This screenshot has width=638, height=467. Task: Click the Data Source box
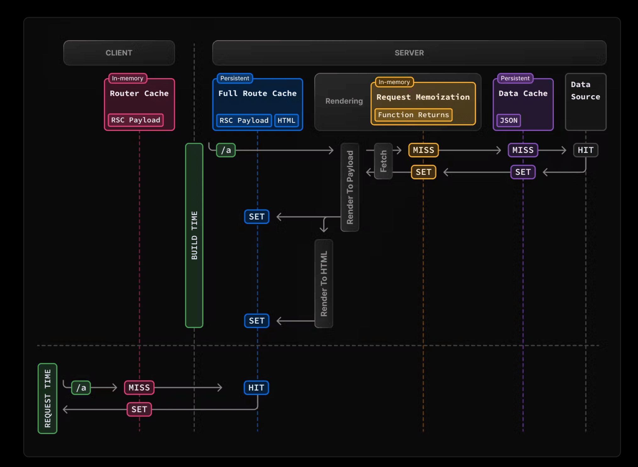point(585,102)
